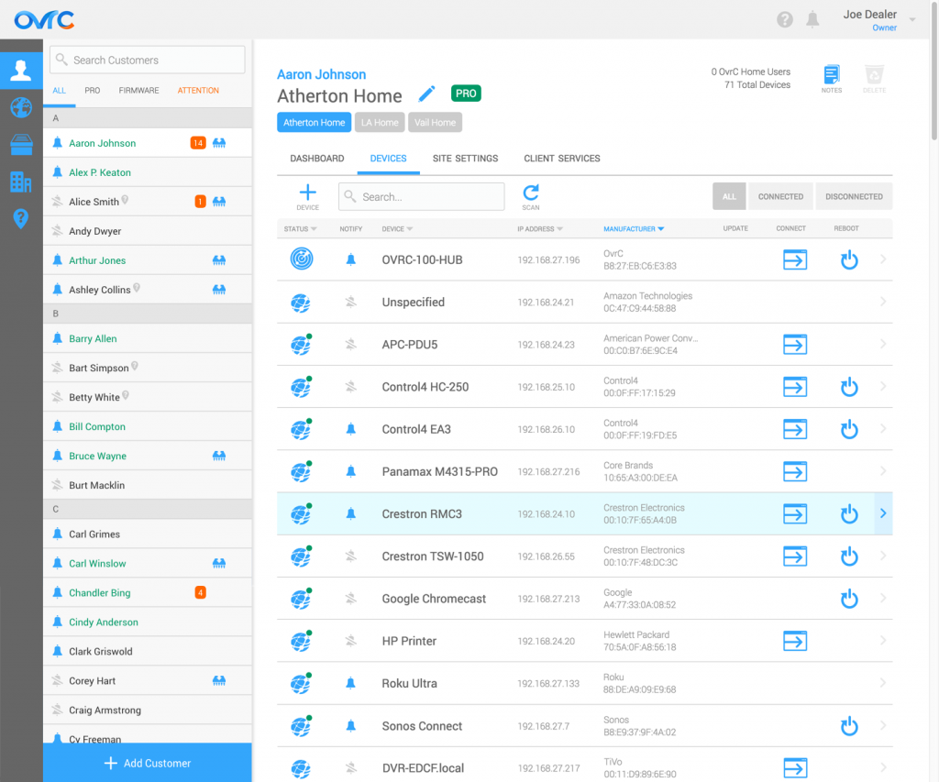The height and width of the screenshot is (782, 939).
Task: Toggle notify bell for Control4 EA3
Action: click(x=351, y=429)
